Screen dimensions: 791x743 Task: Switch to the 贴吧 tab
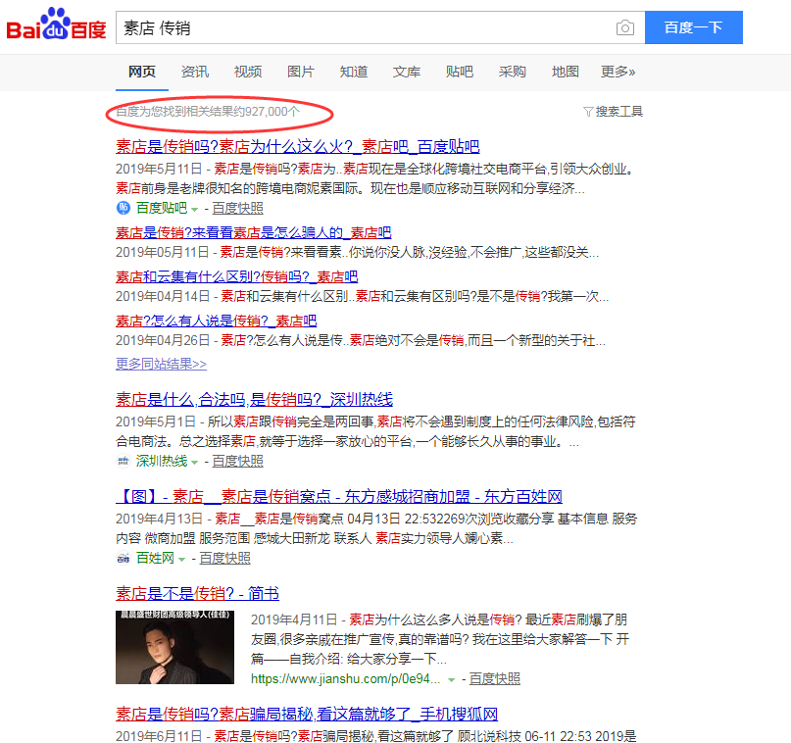[460, 72]
